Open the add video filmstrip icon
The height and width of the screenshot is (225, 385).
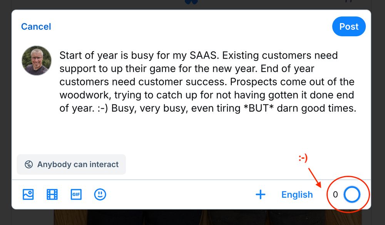coord(52,195)
